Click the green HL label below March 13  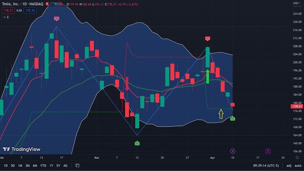click(x=137, y=143)
